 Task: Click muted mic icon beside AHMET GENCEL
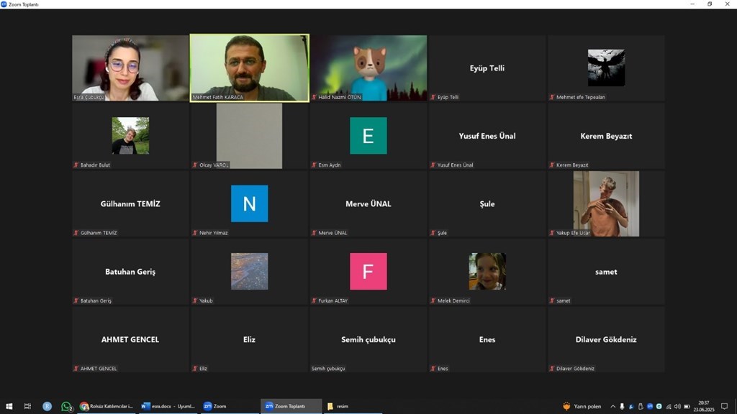pos(76,369)
